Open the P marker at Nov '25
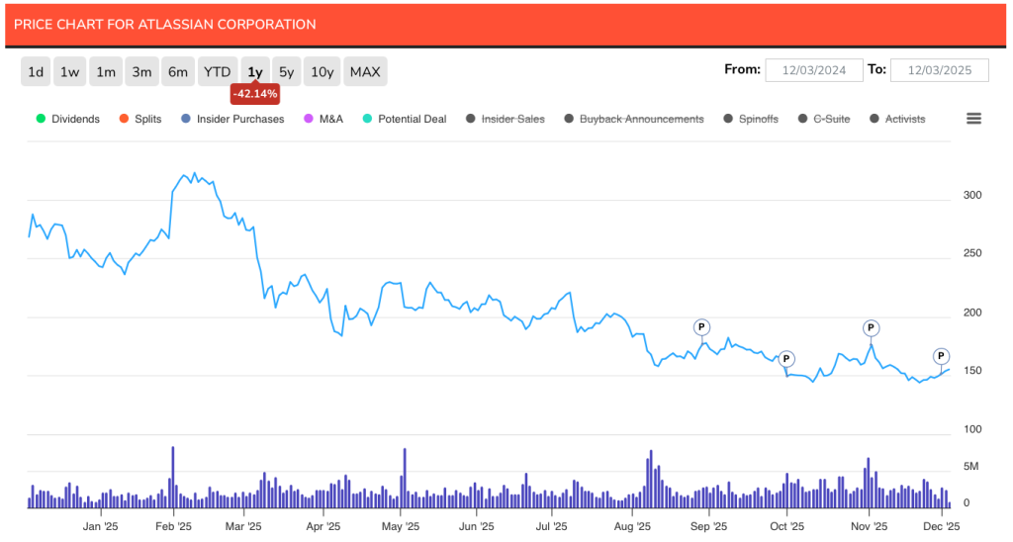 (871, 328)
